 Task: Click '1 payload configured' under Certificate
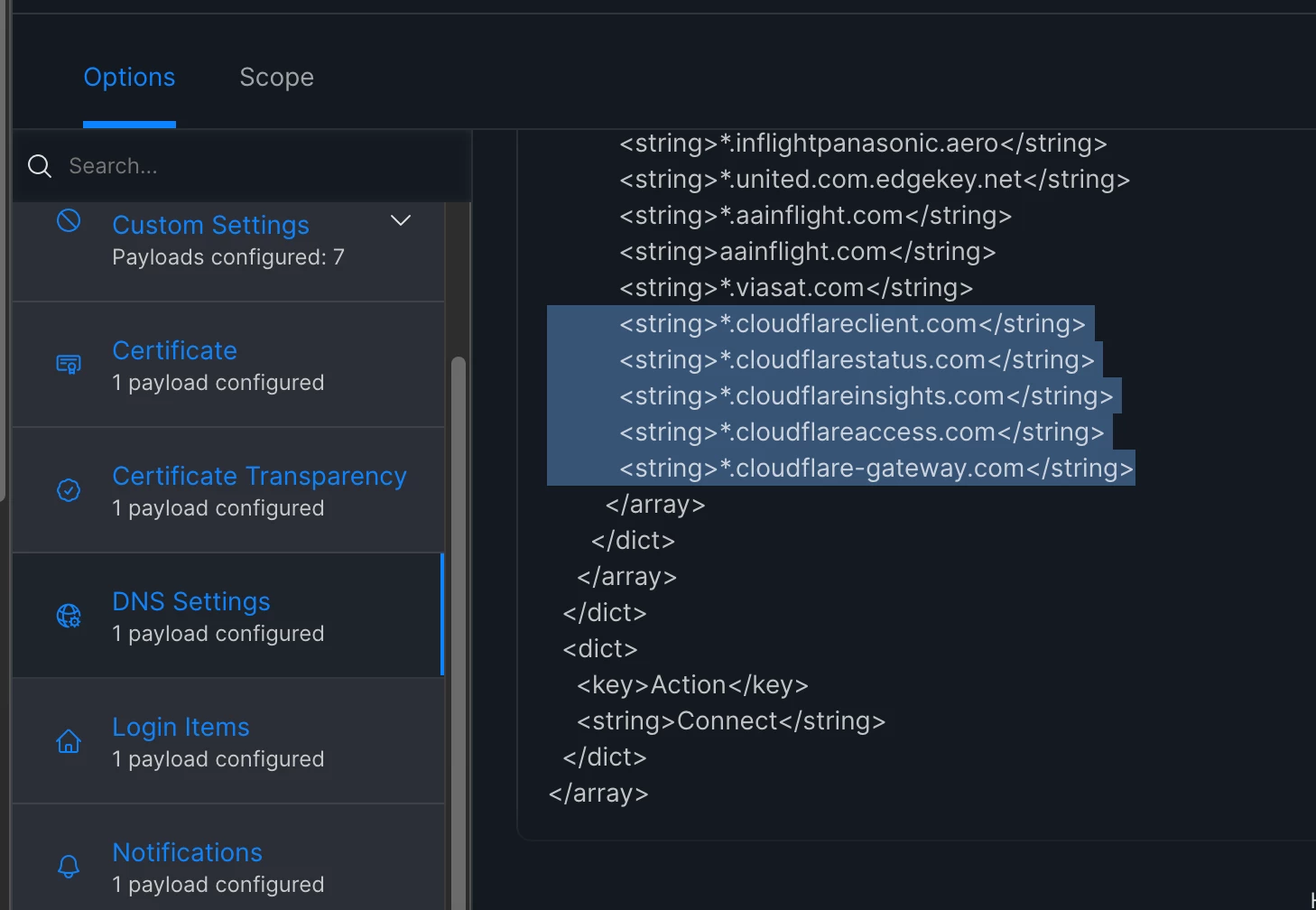tap(218, 383)
